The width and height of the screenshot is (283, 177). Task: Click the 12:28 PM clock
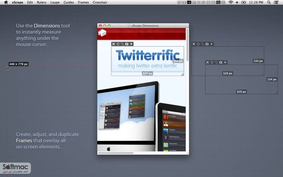click(256, 2)
